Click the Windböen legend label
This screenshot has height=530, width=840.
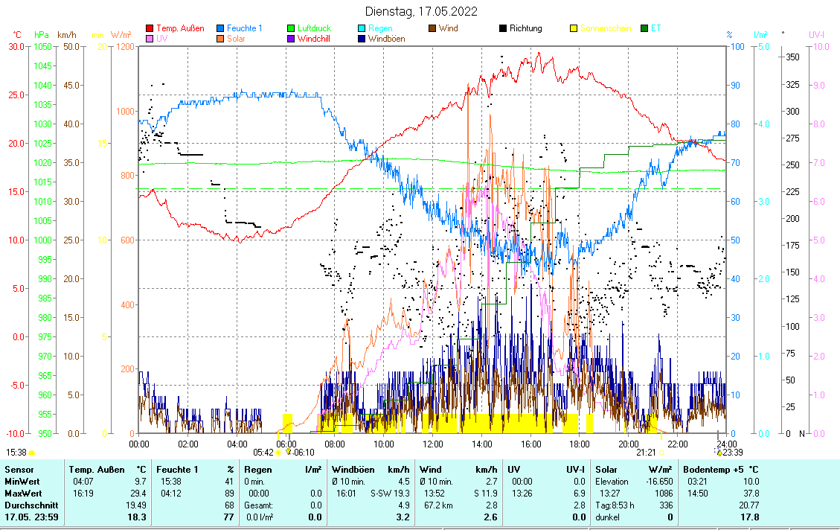[x=386, y=39]
